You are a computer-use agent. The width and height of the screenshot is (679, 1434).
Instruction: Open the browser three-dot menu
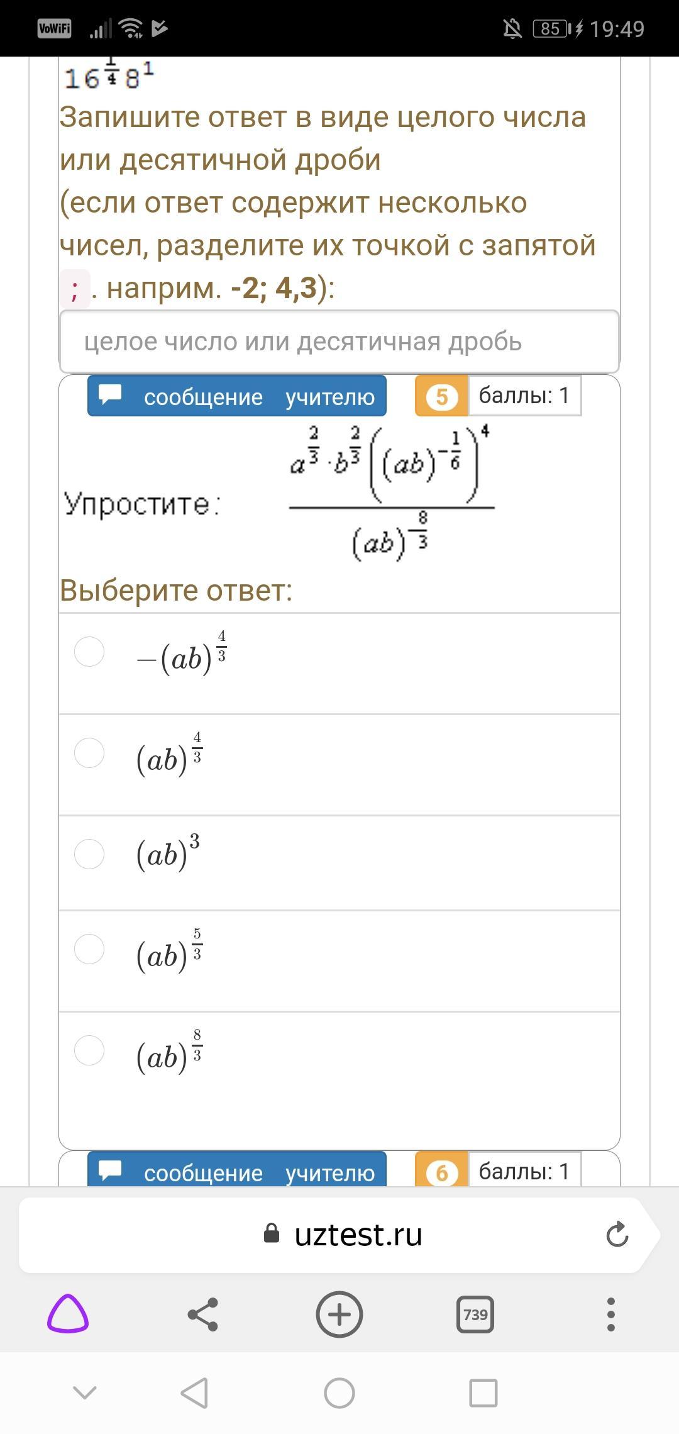[x=610, y=1314]
